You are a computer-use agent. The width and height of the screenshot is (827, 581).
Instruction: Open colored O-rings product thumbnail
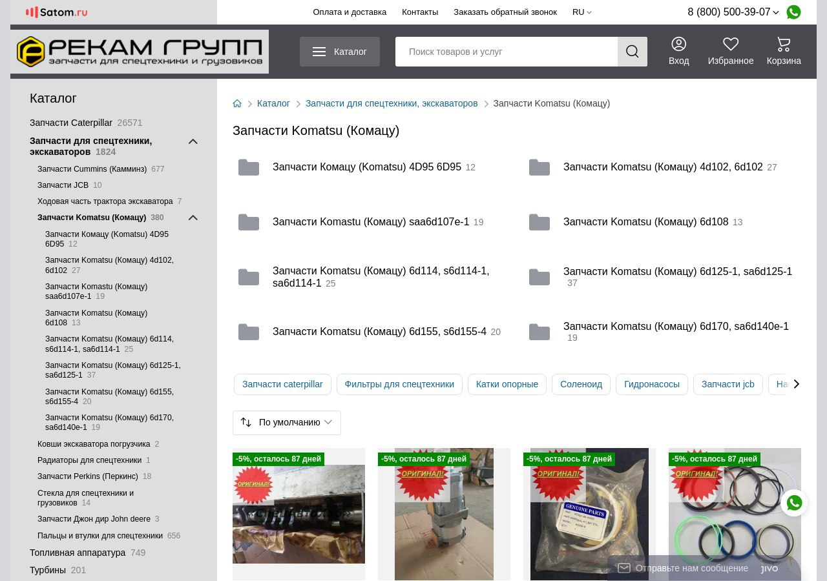pyautogui.click(x=735, y=514)
